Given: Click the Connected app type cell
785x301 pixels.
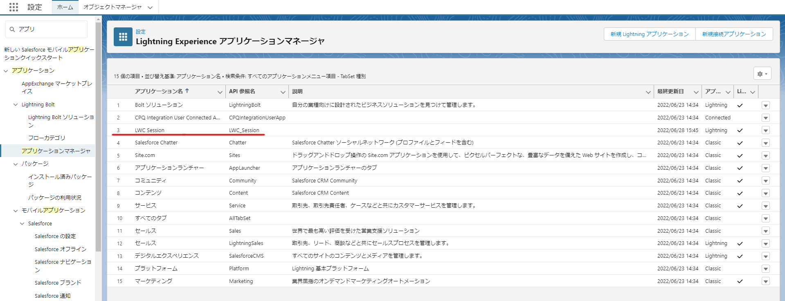Looking at the screenshot, I should click(x=718, y=118).
